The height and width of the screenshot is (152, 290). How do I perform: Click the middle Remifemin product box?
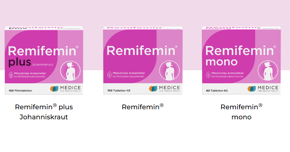(143, 60)
